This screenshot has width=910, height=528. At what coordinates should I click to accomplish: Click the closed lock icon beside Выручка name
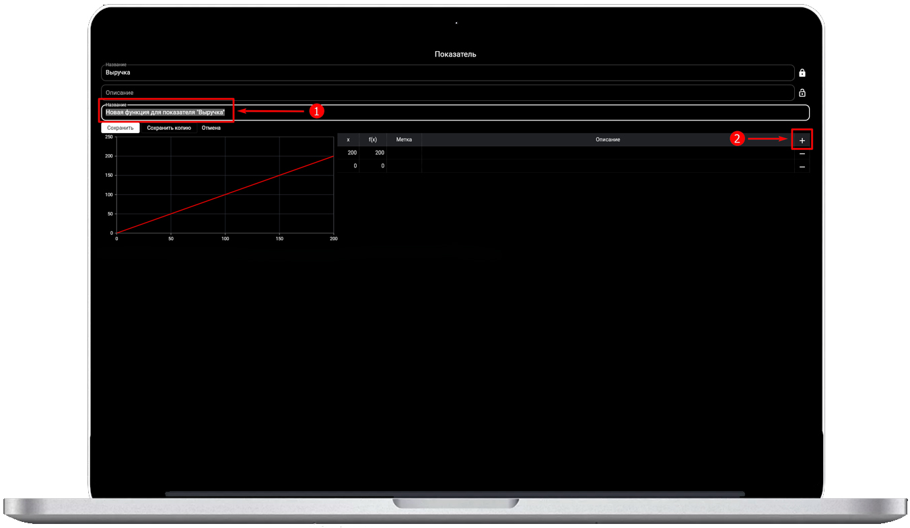click(x=802, y=73)
